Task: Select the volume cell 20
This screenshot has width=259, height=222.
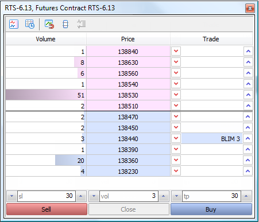Action: click(46, 161)
